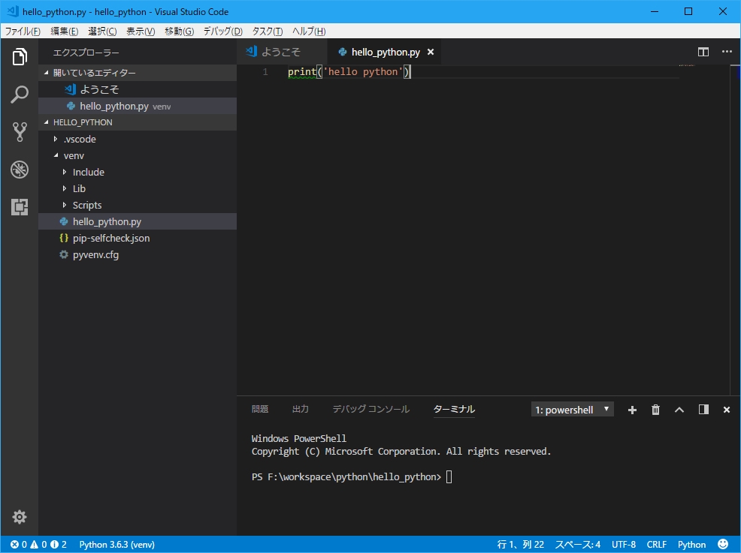Click the print code line in editor
This screenshot has height=553, width=741.
point(349,72)
